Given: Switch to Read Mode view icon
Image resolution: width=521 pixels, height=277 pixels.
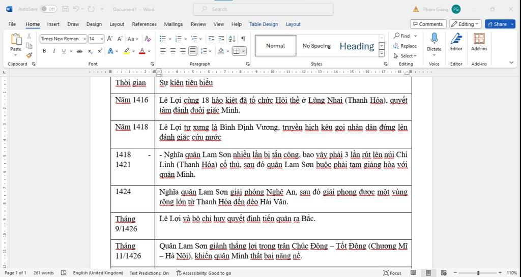Looking at the screenshot, I should coord(413,273).
